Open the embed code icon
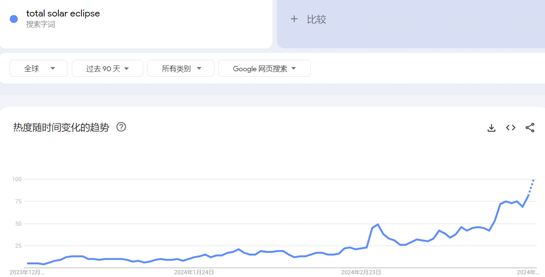This screenshot has width=545, height=277. click(x=510, y=128)
